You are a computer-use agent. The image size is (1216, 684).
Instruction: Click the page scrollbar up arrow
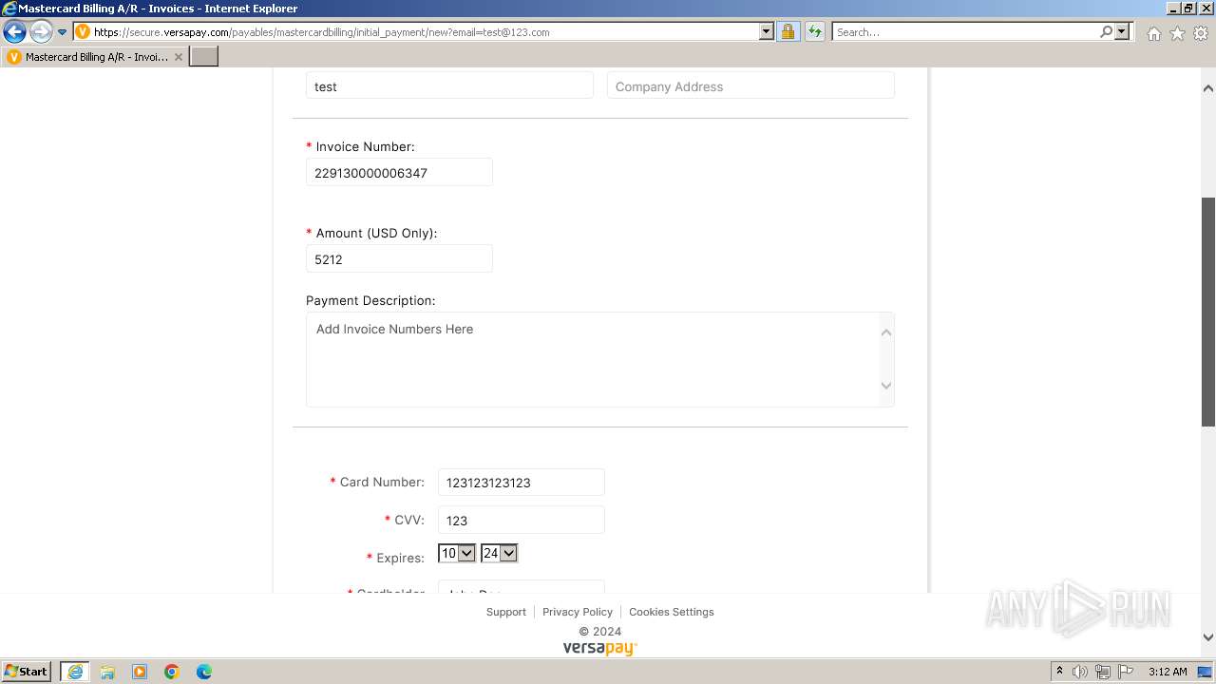pos(1208,87)
